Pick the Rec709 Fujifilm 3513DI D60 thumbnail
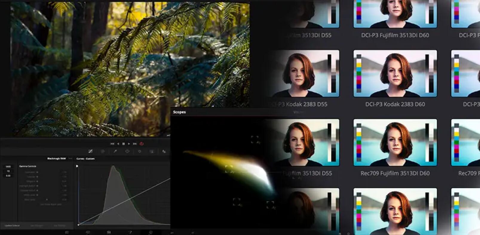Screen dimensions: 480x235 coord(395,142)
